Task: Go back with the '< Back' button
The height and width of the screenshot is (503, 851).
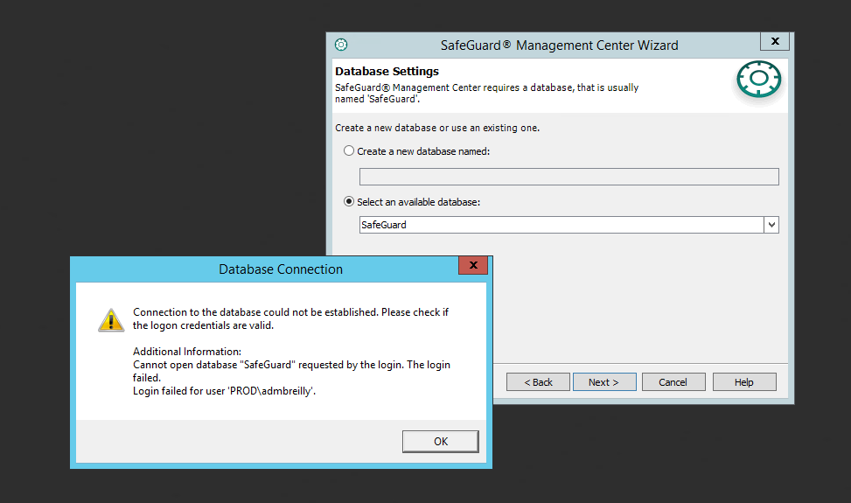Action: click(538, 382)
